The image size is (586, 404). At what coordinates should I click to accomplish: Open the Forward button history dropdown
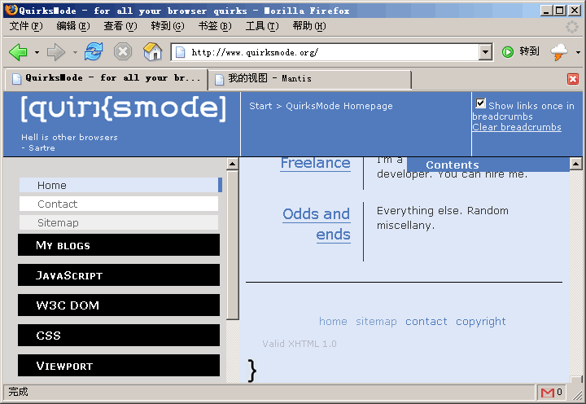pos(75,52)
